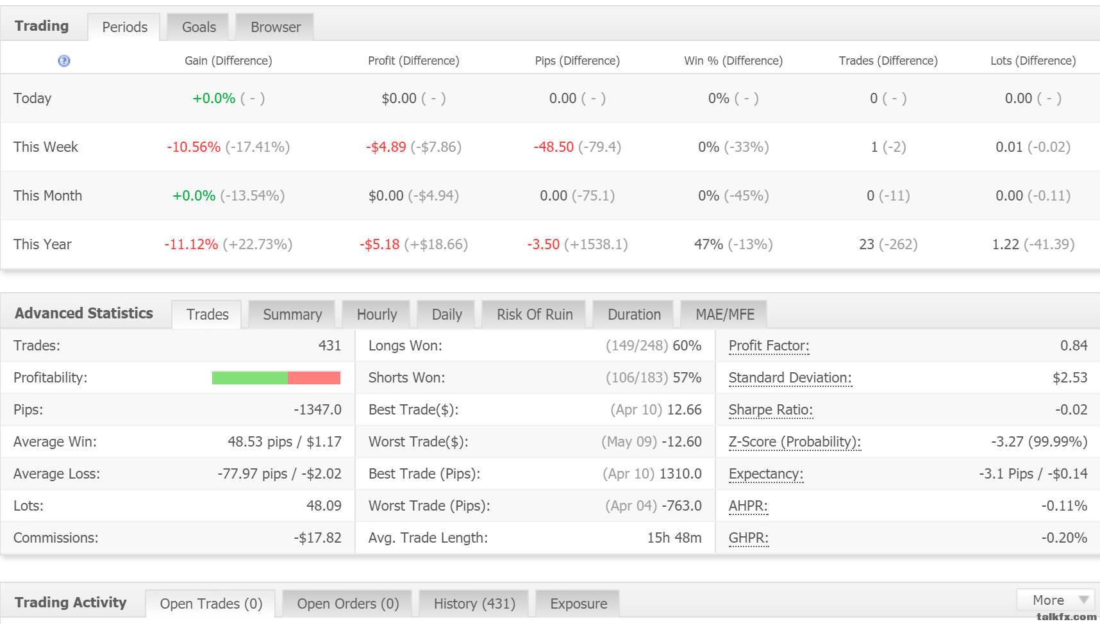Click the AHPR link

point(748,506)
